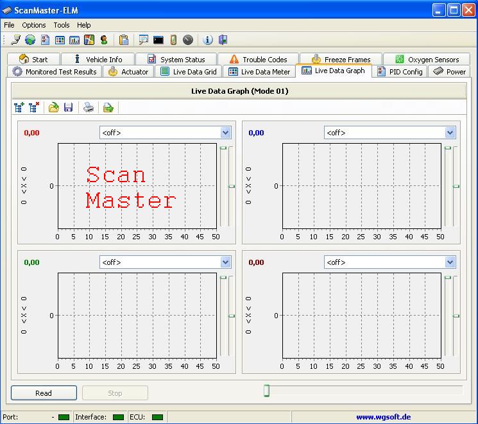This screenshot has height=424, width=478.
Task: Click the red 0,00 value of top-left graph
Action: (x=31, y=133)
